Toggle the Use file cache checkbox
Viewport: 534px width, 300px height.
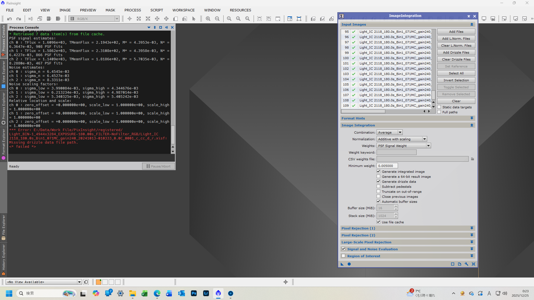pyautogui.click(x=379, y=222)
